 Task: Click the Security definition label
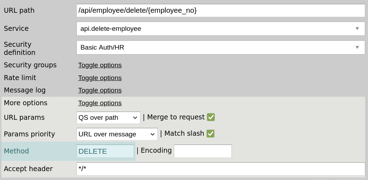point(20,49)
